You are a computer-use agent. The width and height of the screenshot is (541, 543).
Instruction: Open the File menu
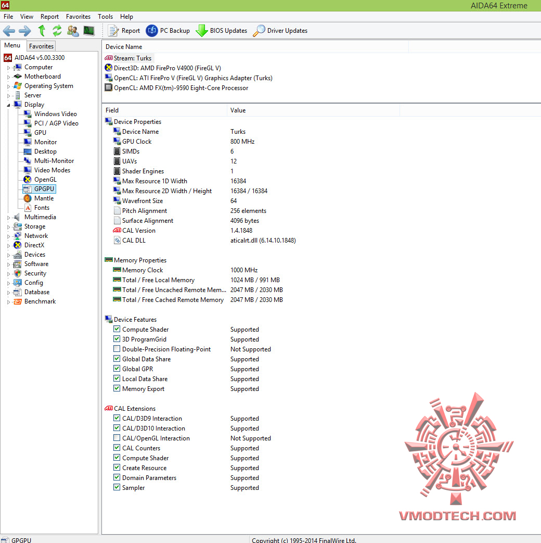[8, 17]
